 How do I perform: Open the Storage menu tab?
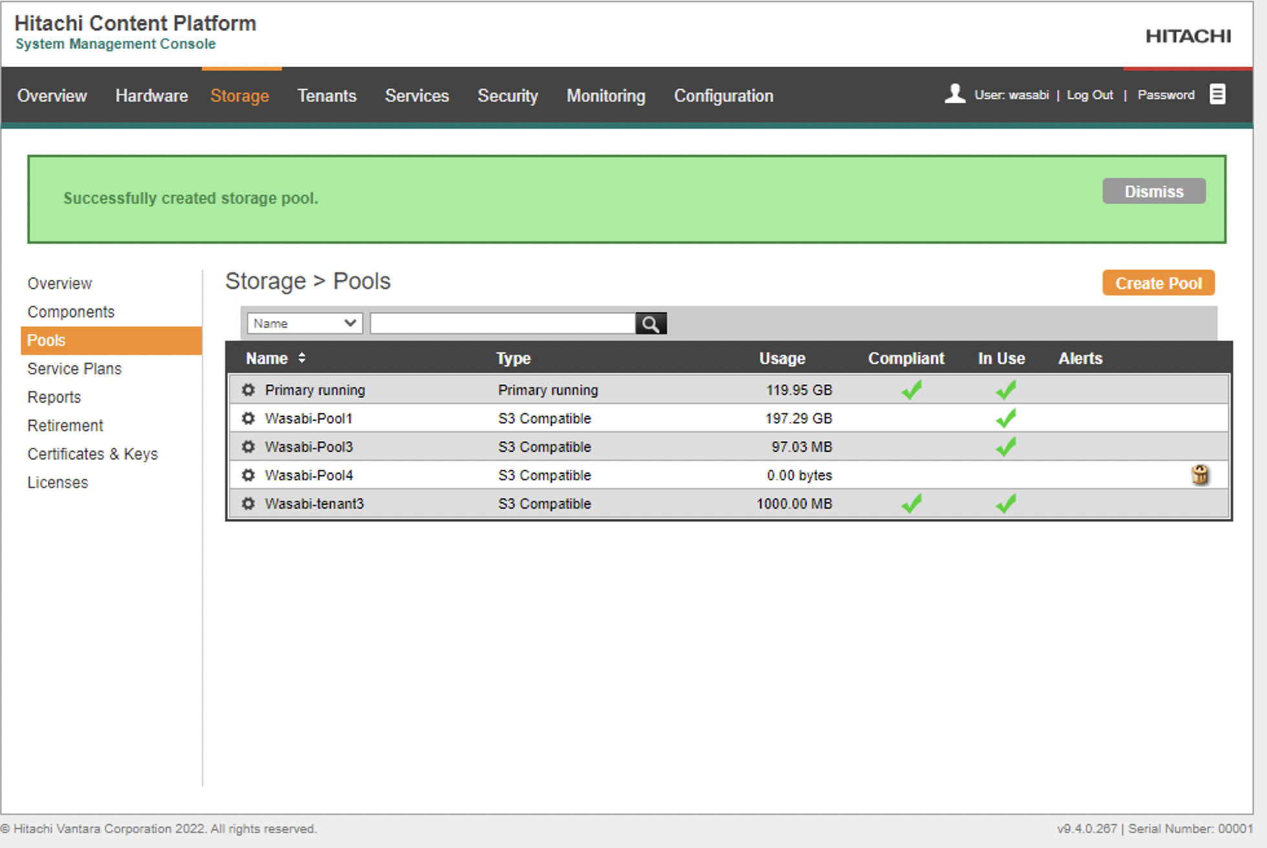click(240, 94)
